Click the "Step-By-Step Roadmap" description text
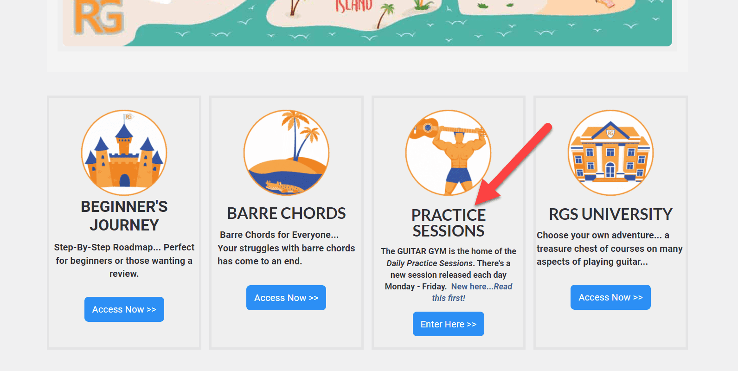The width and height of the screenshot is (738, 371). tap(124, 260)
